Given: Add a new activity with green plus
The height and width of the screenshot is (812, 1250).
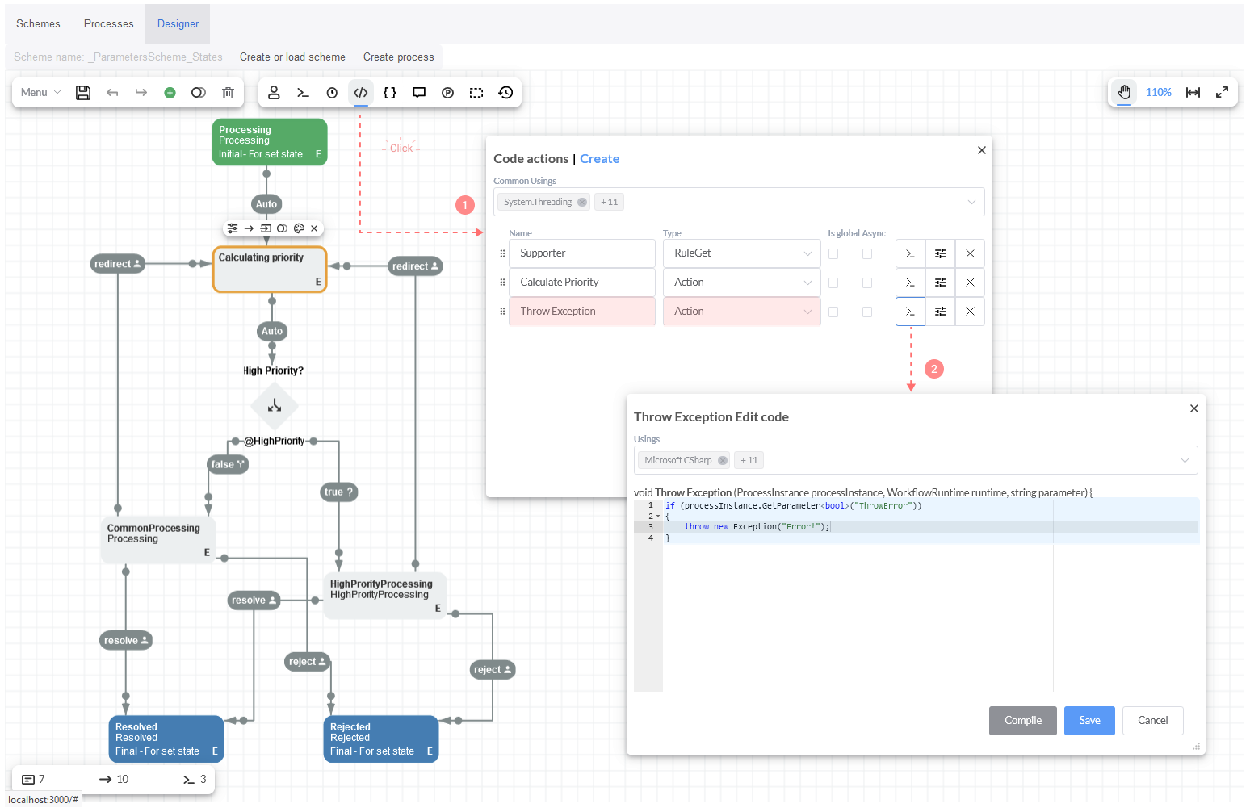Looking at the screenshot, I should click(x=170, y=93).
